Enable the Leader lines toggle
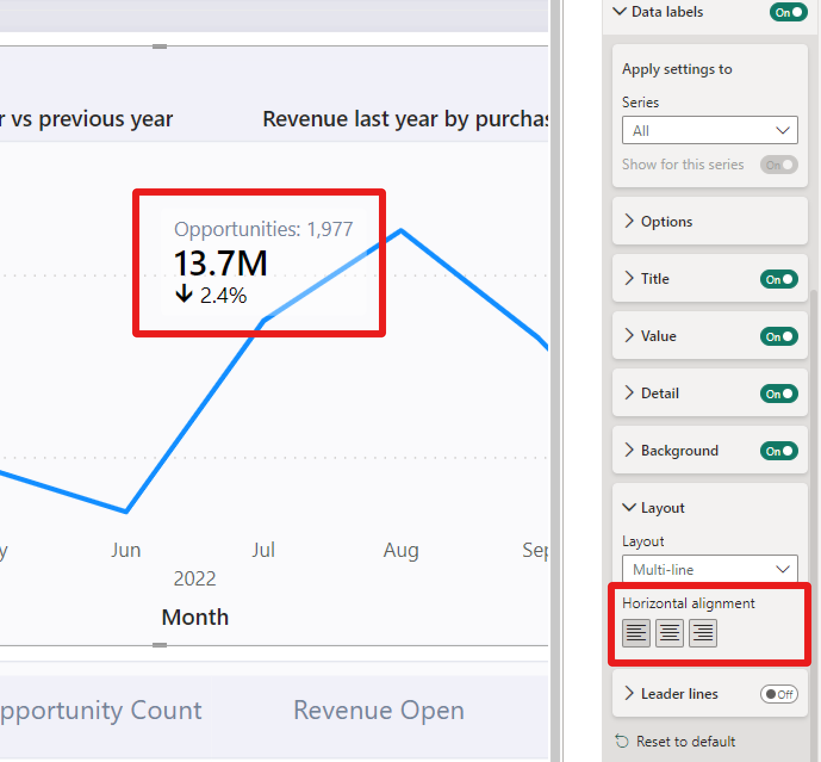 point(779,694)
